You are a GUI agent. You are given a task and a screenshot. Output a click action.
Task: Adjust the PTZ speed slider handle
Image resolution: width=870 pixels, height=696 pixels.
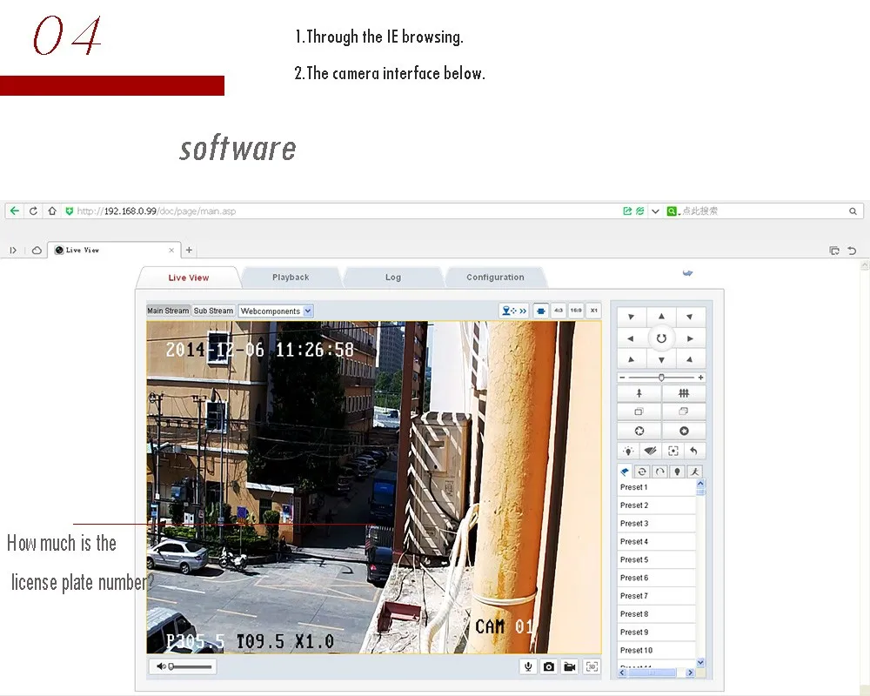(x=661, y=378)
